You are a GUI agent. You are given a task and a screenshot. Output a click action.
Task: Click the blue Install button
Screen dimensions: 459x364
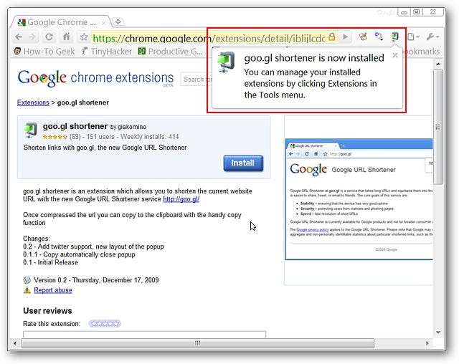pyautogui.click(x=243, y=163)
